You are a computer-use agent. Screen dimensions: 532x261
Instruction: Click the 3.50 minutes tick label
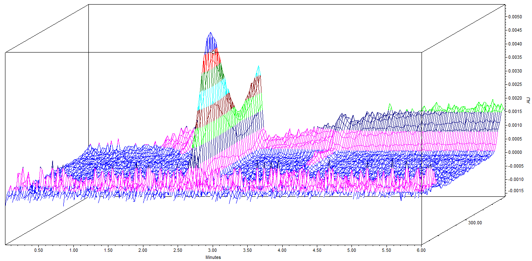point(247,251)
